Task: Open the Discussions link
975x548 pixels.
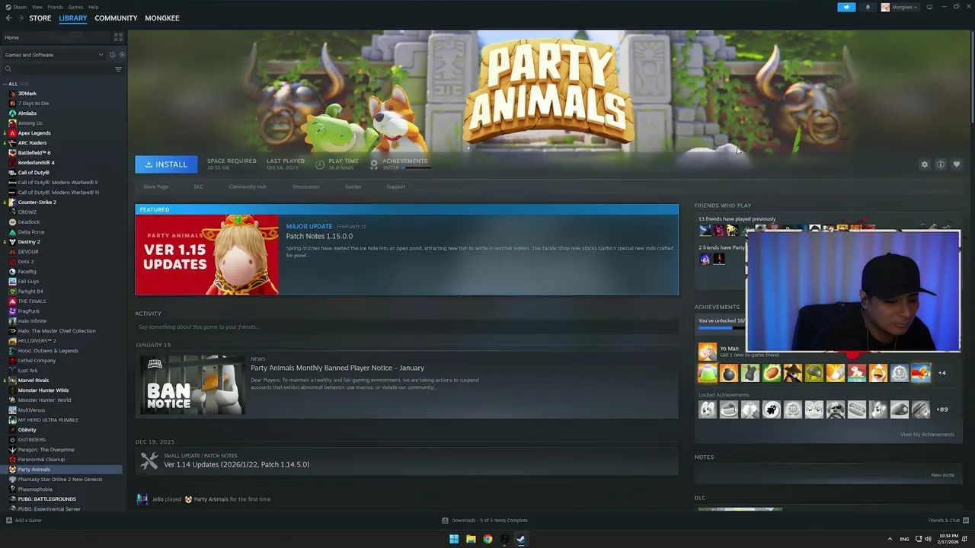Action: [305, 186]
